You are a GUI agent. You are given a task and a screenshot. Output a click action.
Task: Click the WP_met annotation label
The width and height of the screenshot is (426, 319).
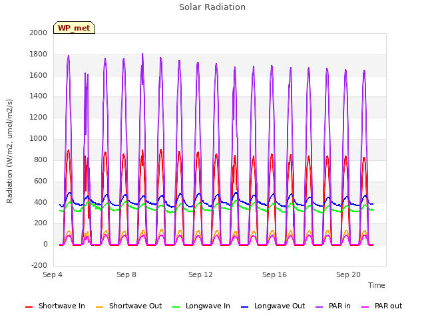click(x=74, y=28)
